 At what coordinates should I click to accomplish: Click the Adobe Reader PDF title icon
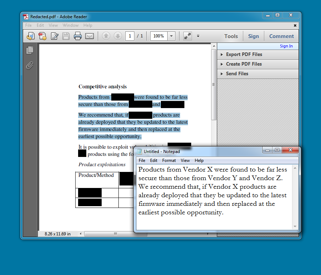[26, 17]
